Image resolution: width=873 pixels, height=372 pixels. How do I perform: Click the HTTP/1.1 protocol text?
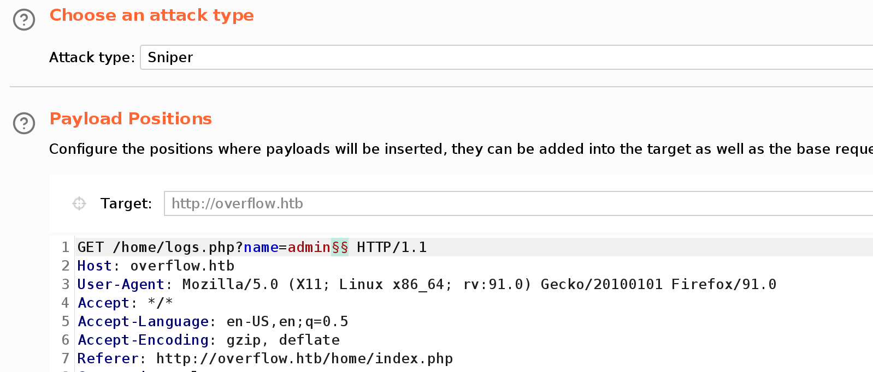point(391,248)
